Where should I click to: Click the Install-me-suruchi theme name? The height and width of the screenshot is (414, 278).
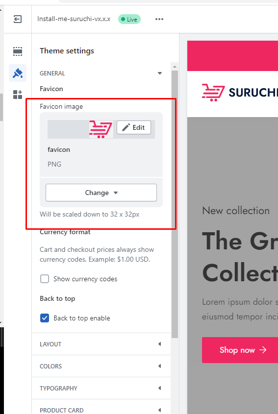coord(74,19)
